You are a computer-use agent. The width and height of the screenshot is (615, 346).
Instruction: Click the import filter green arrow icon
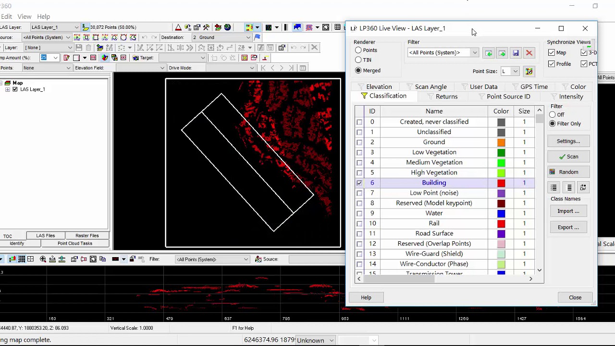click(x=489, y=53)
